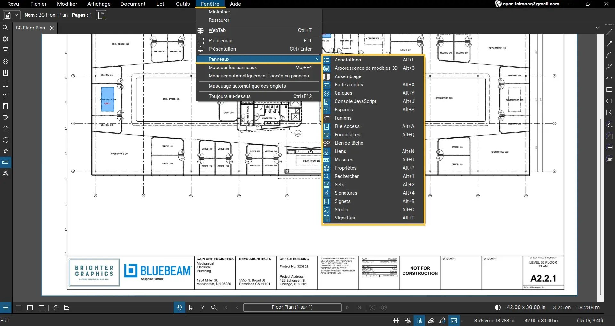The width and height of the screenshot is (615, 326).
Task: Select the Measure tool in the left sidebar
Action: [5, 162]
